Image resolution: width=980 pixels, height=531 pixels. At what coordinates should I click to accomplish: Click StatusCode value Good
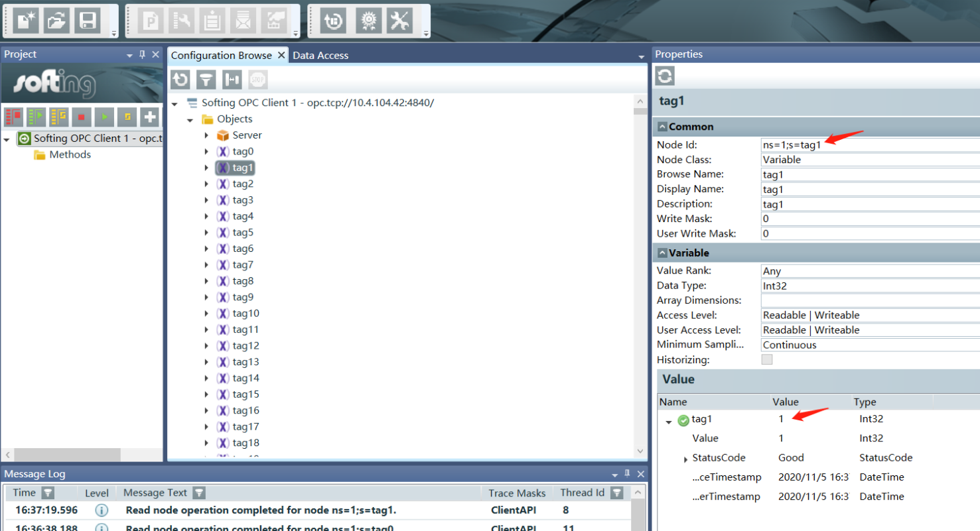tap(791, 458)
